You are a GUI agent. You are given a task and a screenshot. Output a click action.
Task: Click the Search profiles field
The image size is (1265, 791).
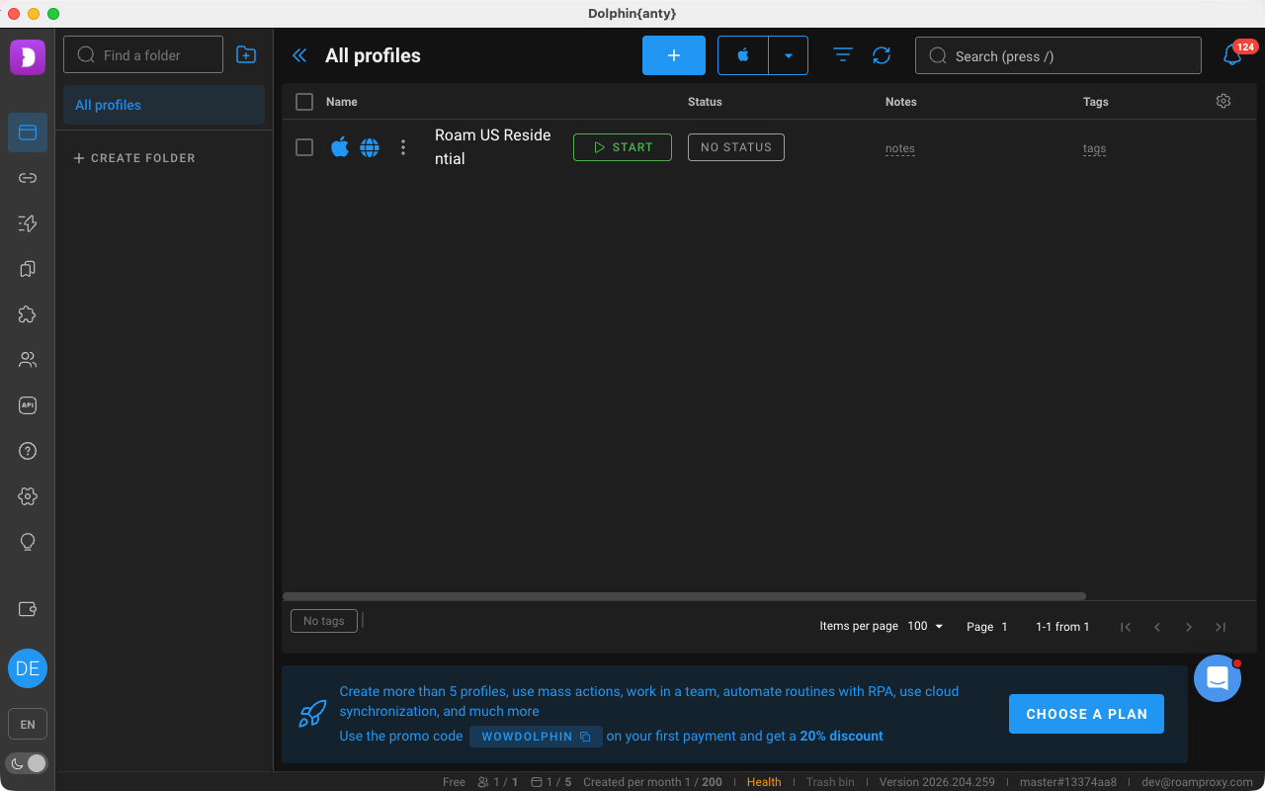(x=1058, y=56)
